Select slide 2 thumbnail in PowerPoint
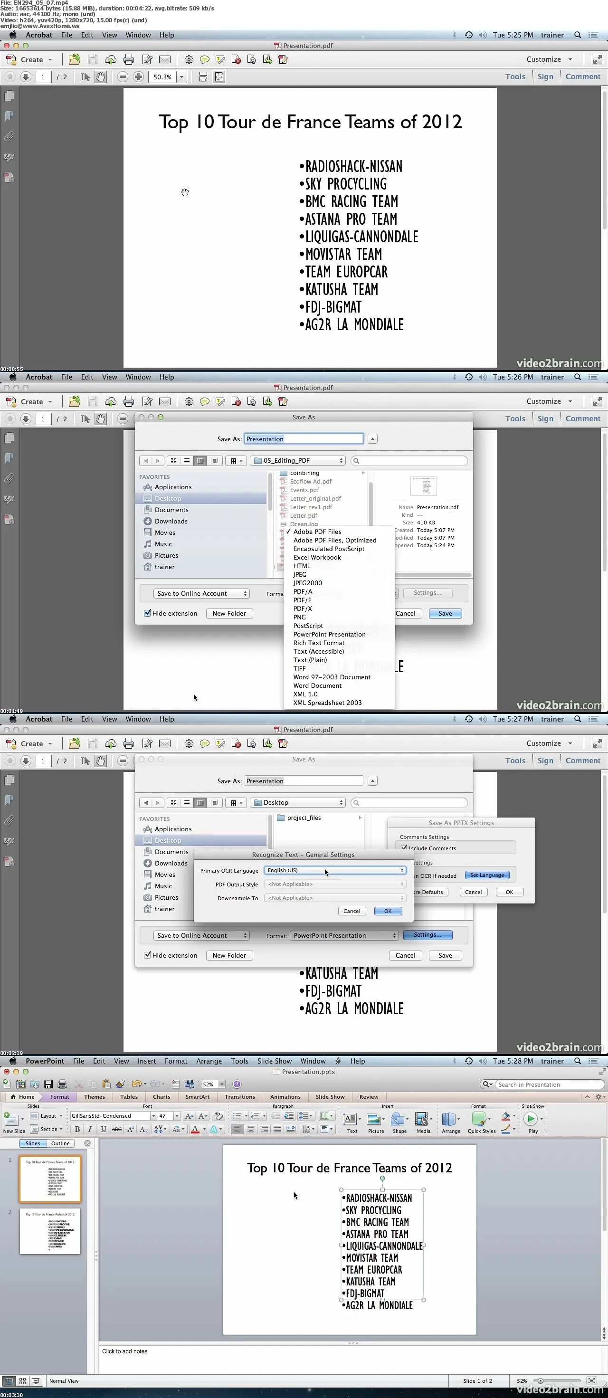The image size is (608, 1398). tap(50, 1231)
